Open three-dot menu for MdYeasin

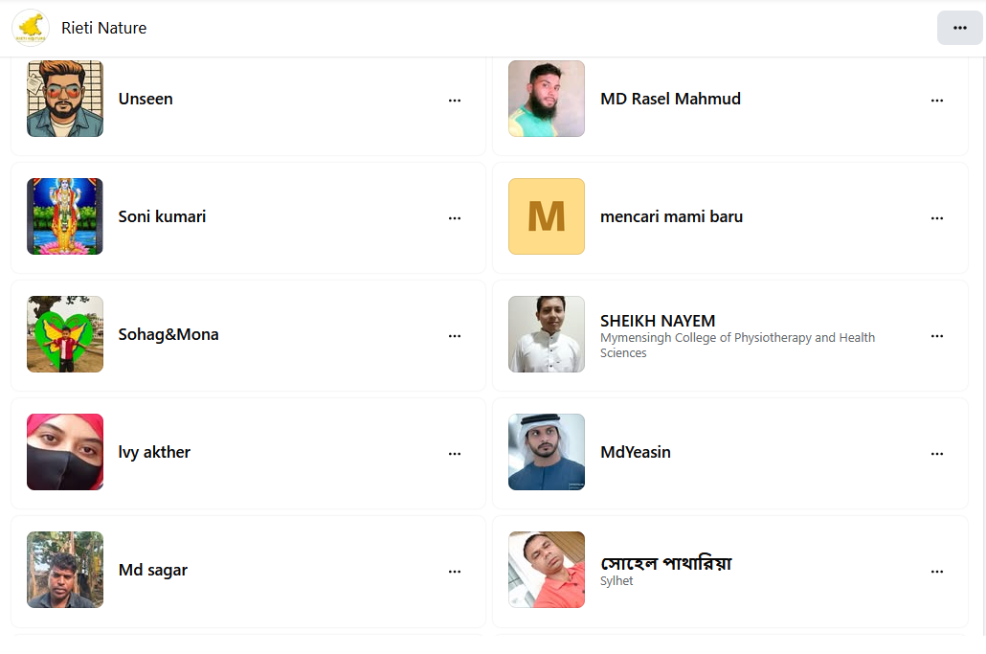937,453
